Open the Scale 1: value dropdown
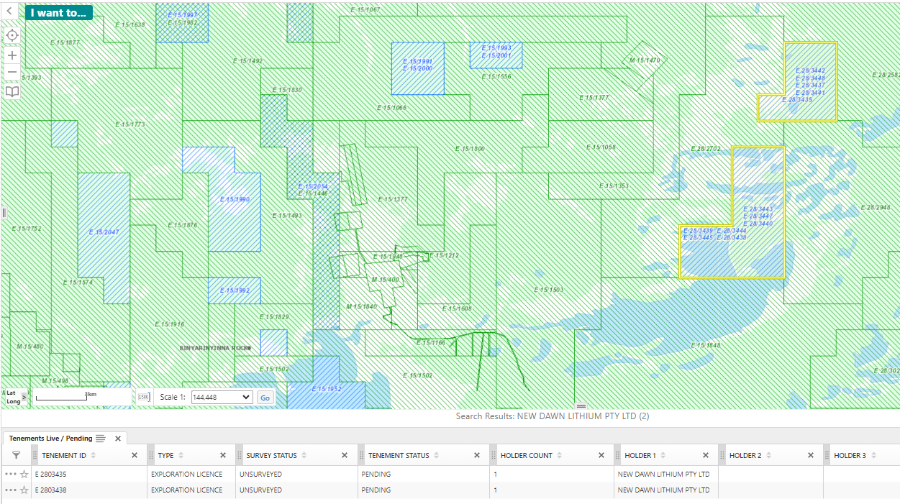The image size is (900, 504). 222,397
